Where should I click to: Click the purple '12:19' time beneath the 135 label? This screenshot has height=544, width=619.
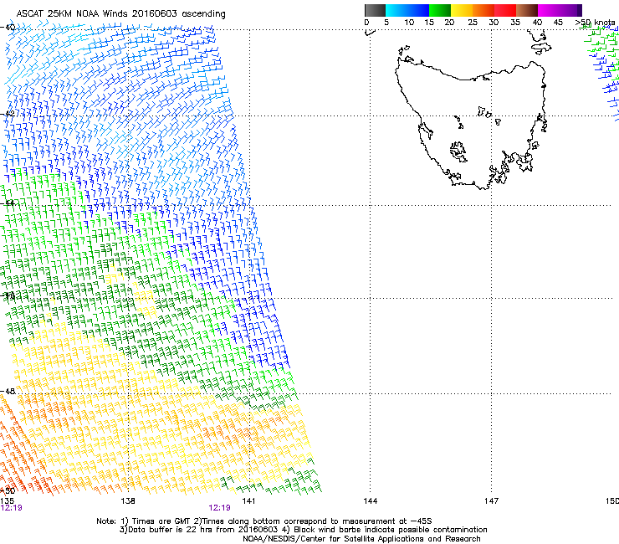click(x=12, y=508)
